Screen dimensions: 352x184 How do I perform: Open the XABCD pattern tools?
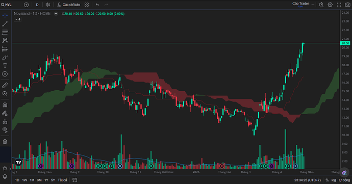coord(5,40)
